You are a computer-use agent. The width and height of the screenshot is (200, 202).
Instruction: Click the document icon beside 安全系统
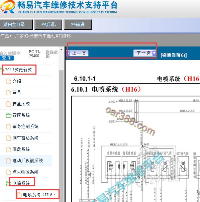9,104
